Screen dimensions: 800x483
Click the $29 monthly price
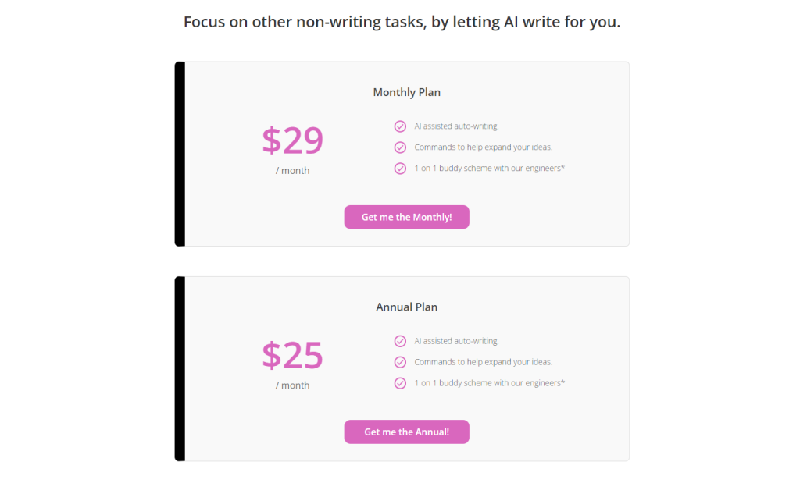[x=292, y=140]
